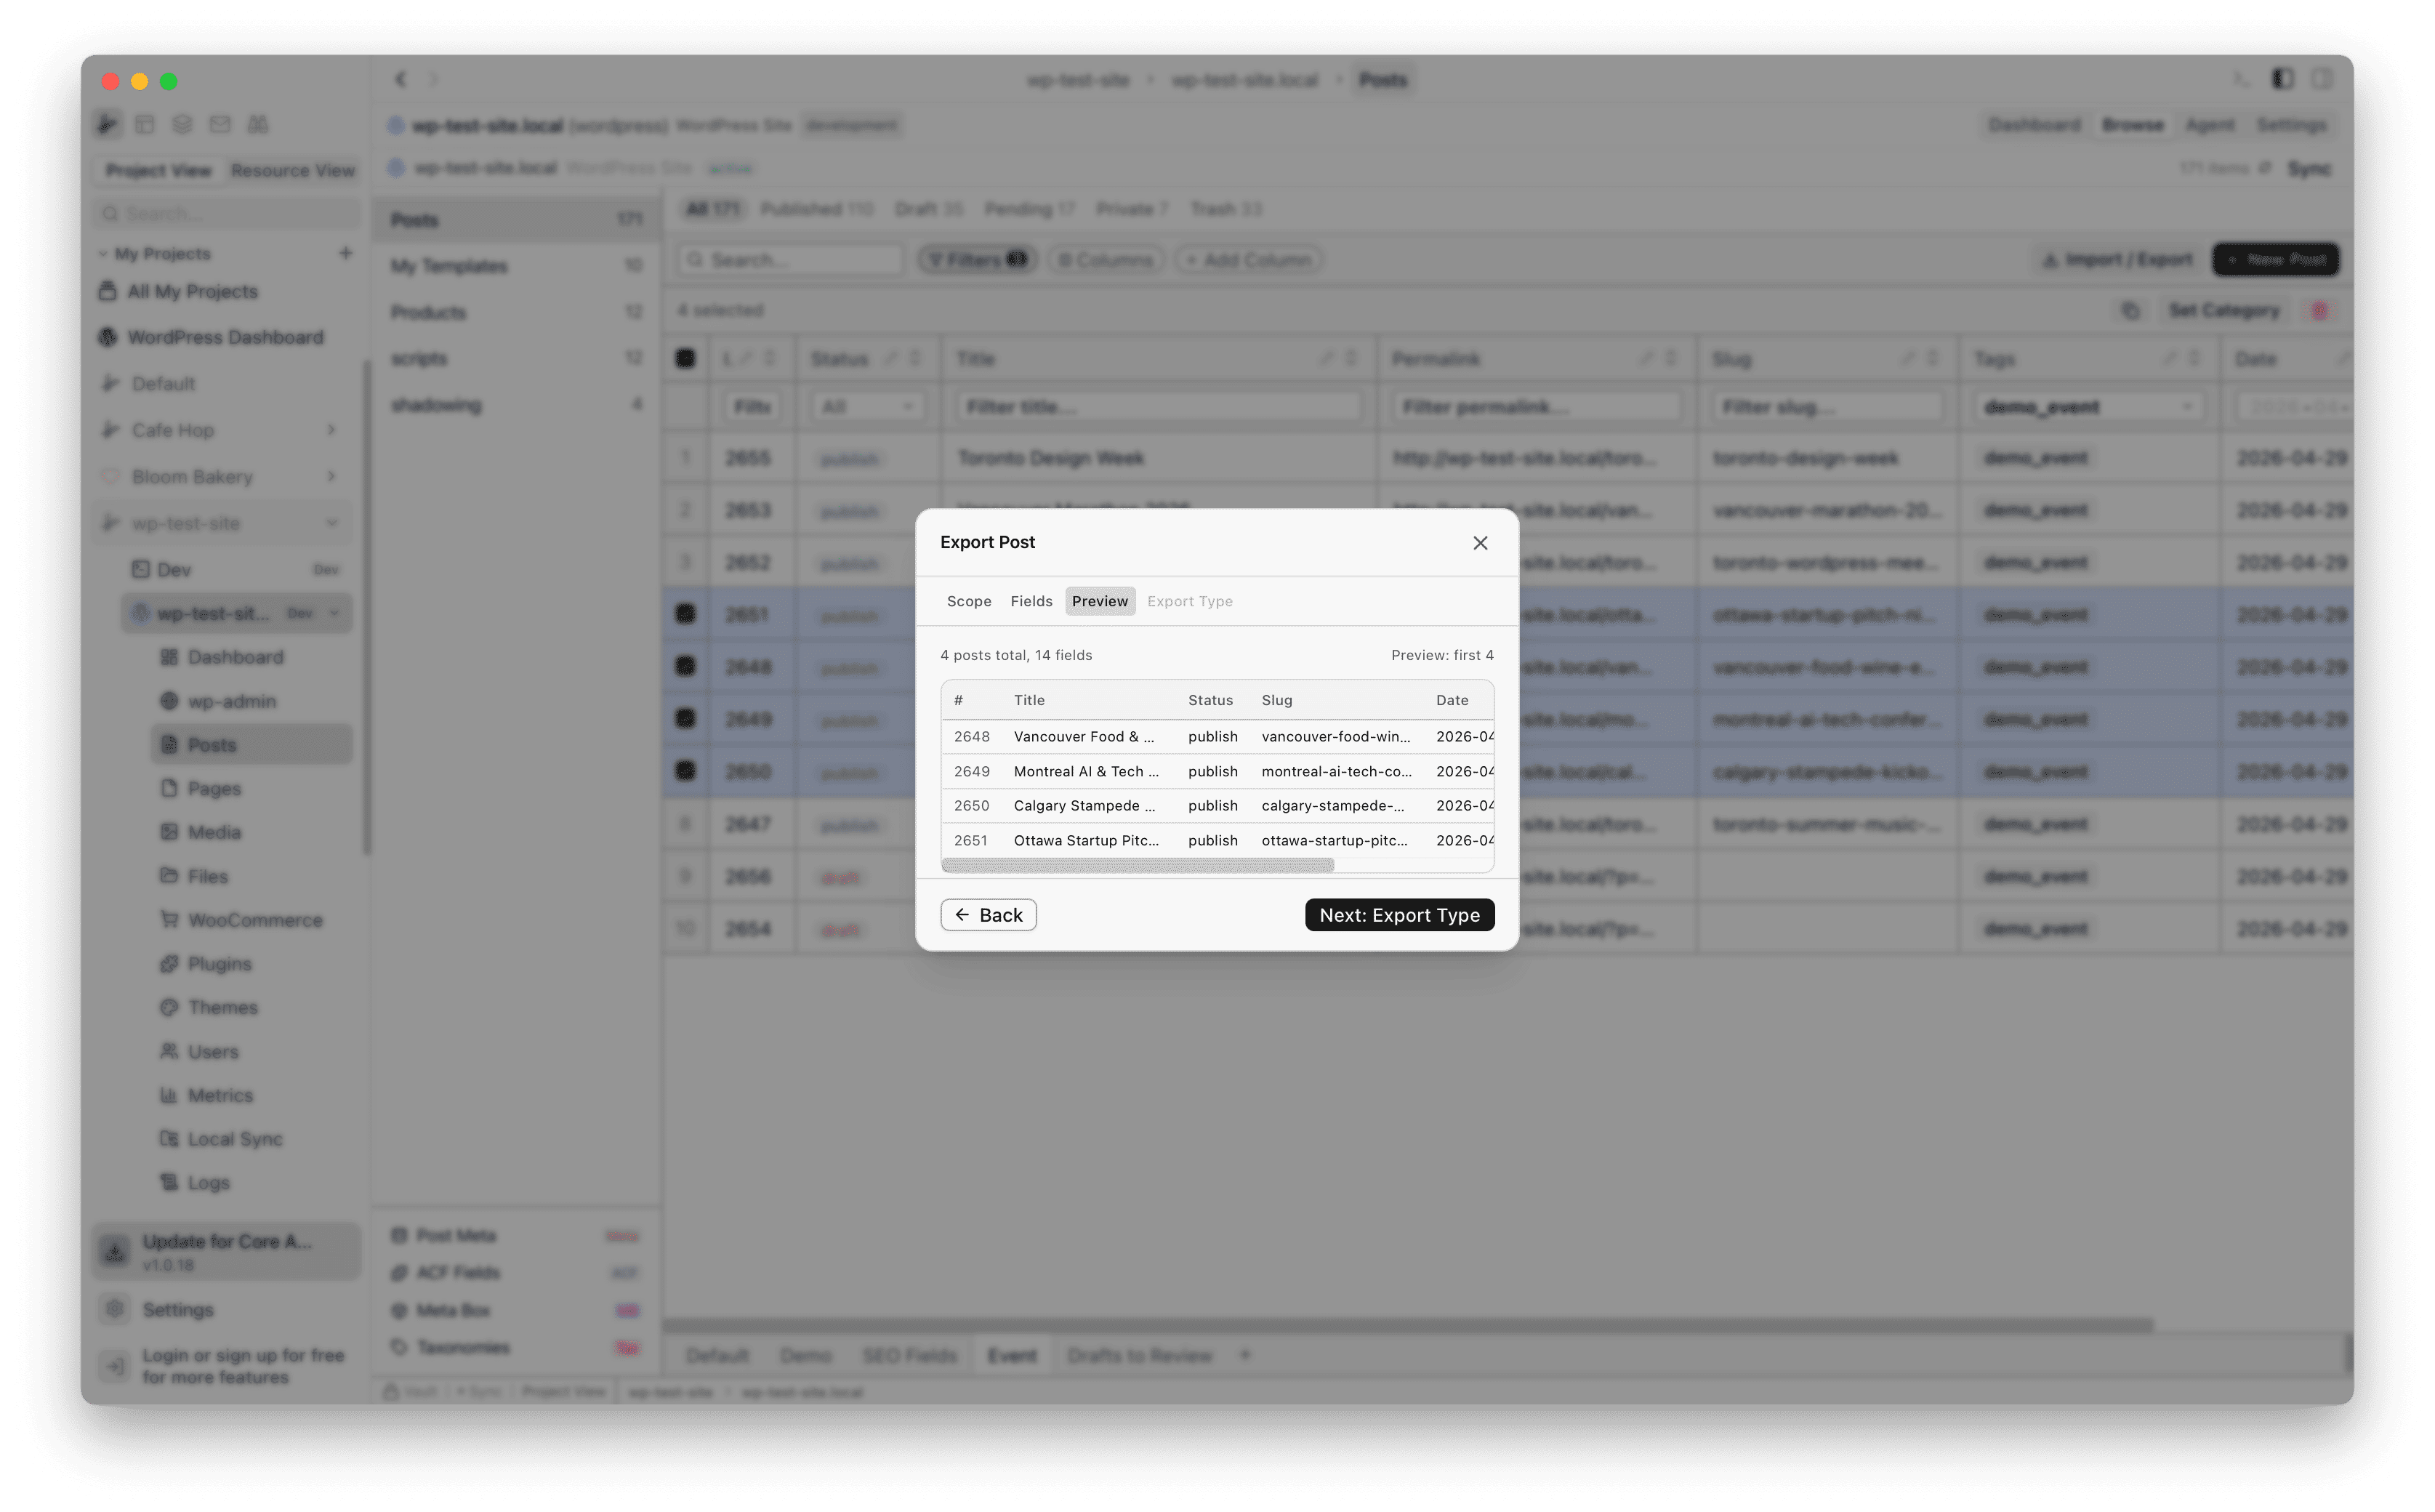2435x1512 pixels.
Task: Go back with the Back button
Action: coord(988,915)
